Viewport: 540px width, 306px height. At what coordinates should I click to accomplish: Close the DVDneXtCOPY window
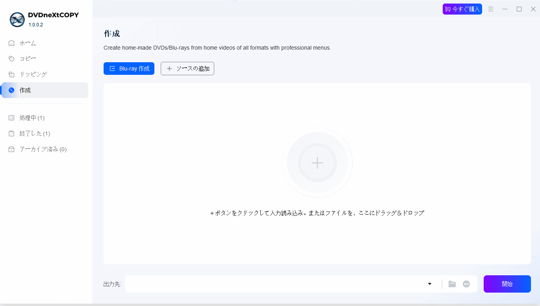click(x=533, y=9)
